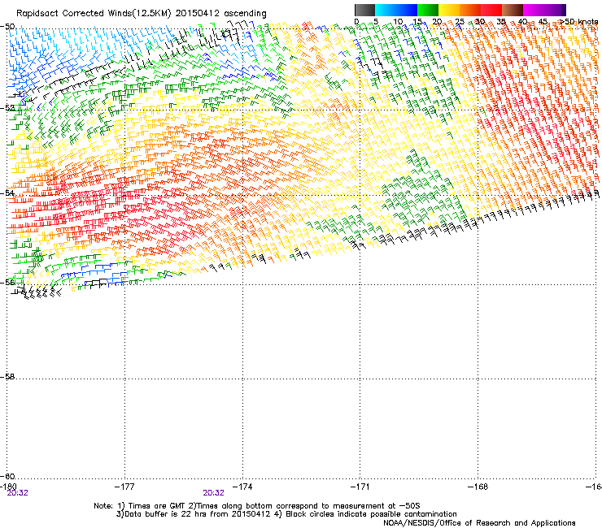
Task: Click the green 15-20 knots color swatch
Action: [428, 10]
